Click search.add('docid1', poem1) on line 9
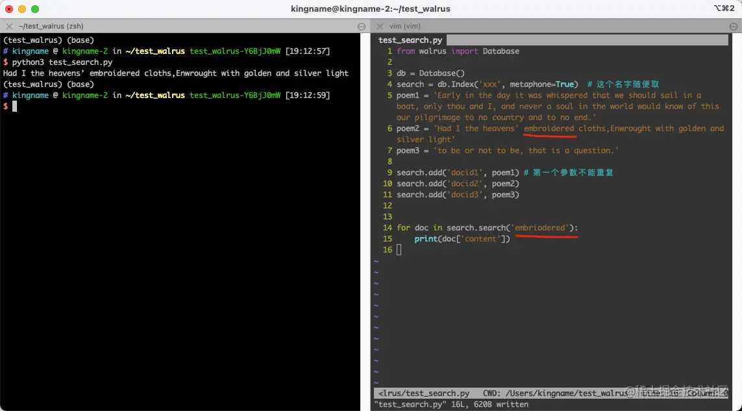Screen dimensions: 742x411 click(x=458, y=173)
